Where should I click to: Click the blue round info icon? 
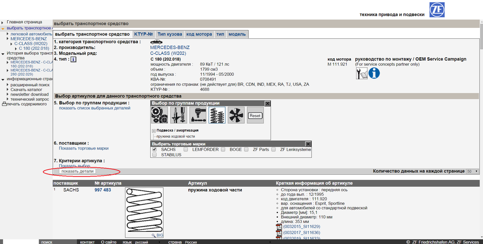374,73
